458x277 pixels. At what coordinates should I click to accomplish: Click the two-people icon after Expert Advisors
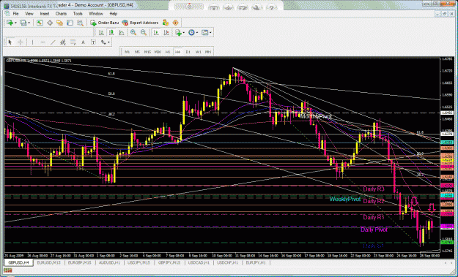pos(166,23)
